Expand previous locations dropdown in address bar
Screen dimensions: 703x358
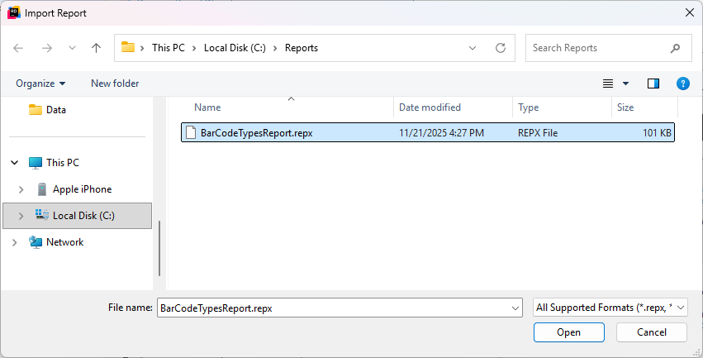pos(472,48)
